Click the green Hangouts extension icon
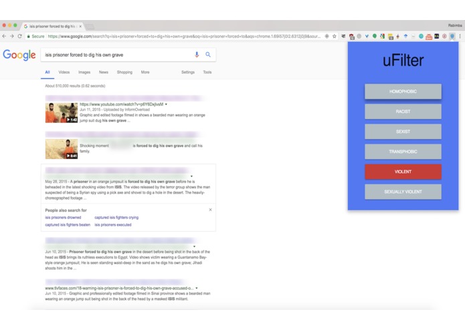Viewport: 465px width, 330px height. point(375,36)
